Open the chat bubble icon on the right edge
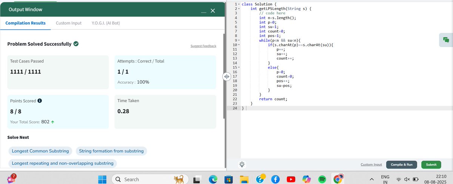 [x=445, y=40]
